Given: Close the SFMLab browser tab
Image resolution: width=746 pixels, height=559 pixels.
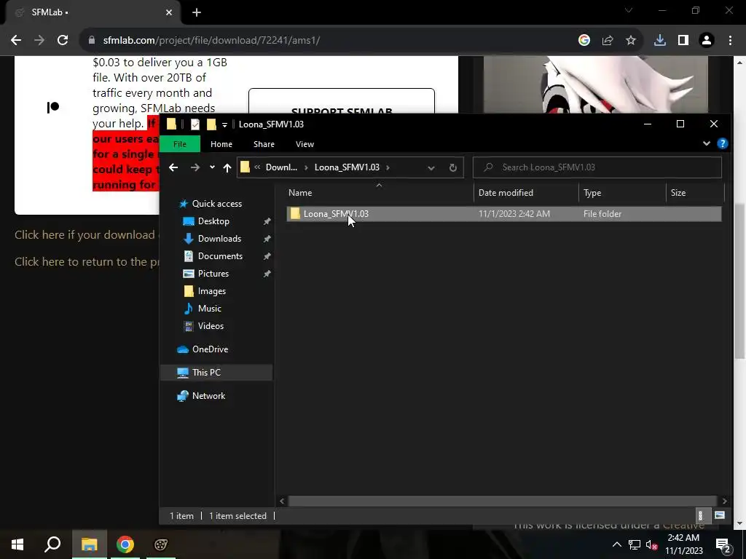Looking at the screenshot, I should (169, 13).
